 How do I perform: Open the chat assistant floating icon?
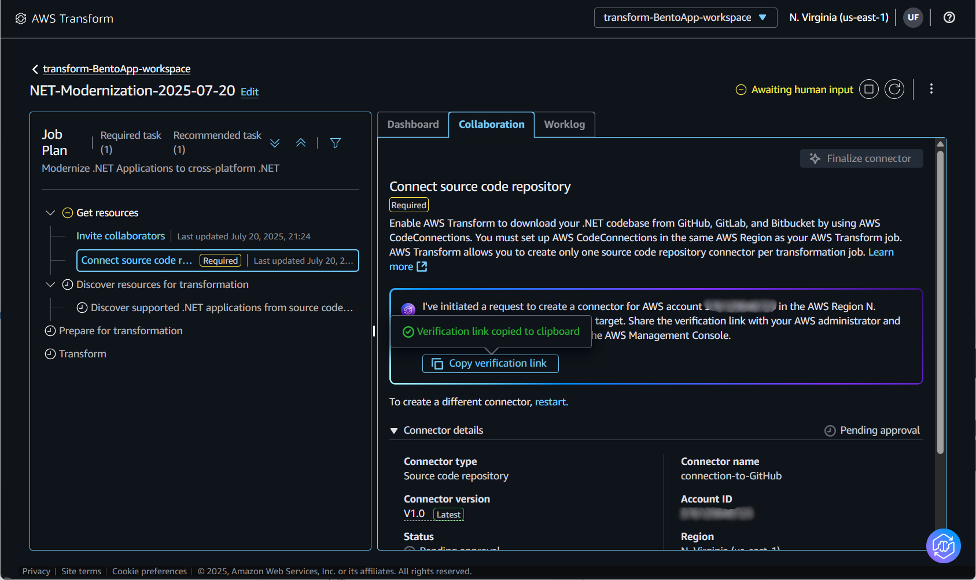point(944,545)
